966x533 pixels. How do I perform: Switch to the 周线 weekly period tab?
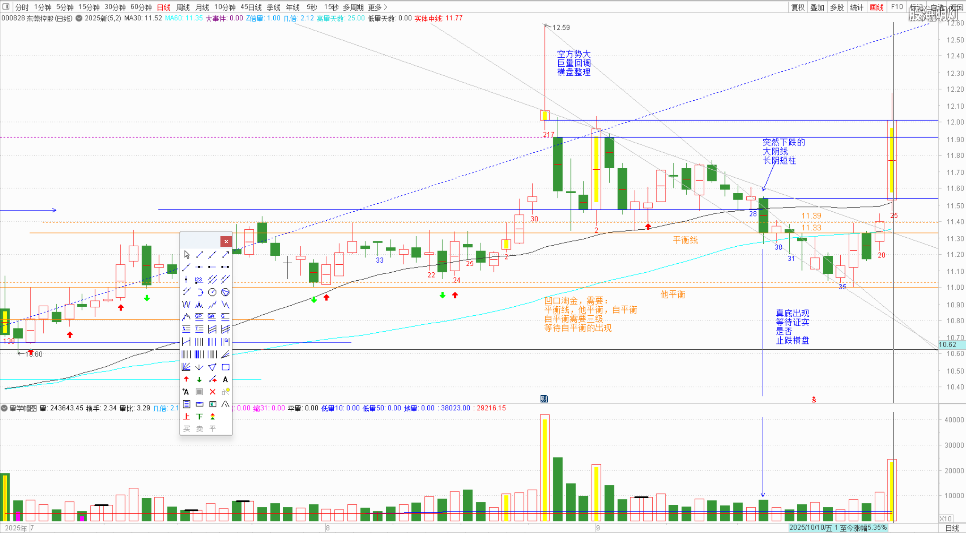[183, 7]
